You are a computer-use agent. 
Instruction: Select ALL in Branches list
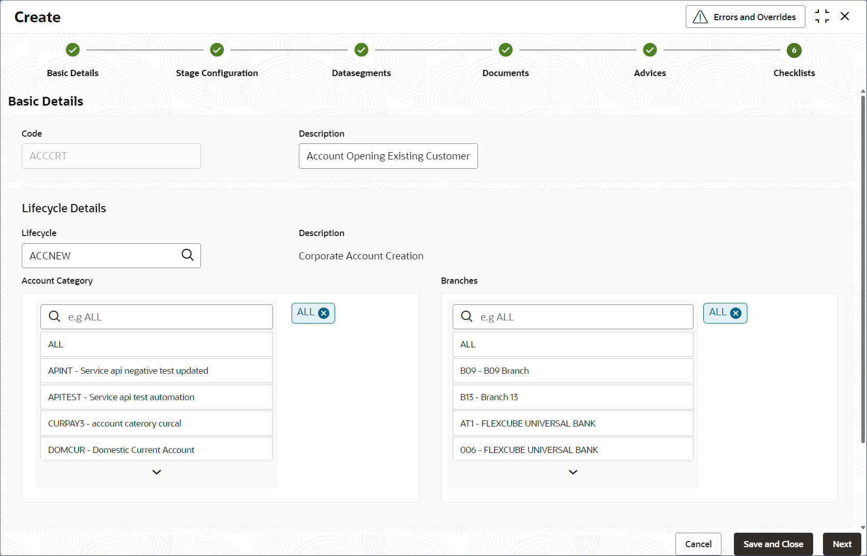(x=573, y=344)
